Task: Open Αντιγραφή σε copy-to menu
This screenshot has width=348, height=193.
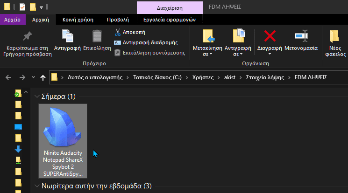Action: click(238, 43)
